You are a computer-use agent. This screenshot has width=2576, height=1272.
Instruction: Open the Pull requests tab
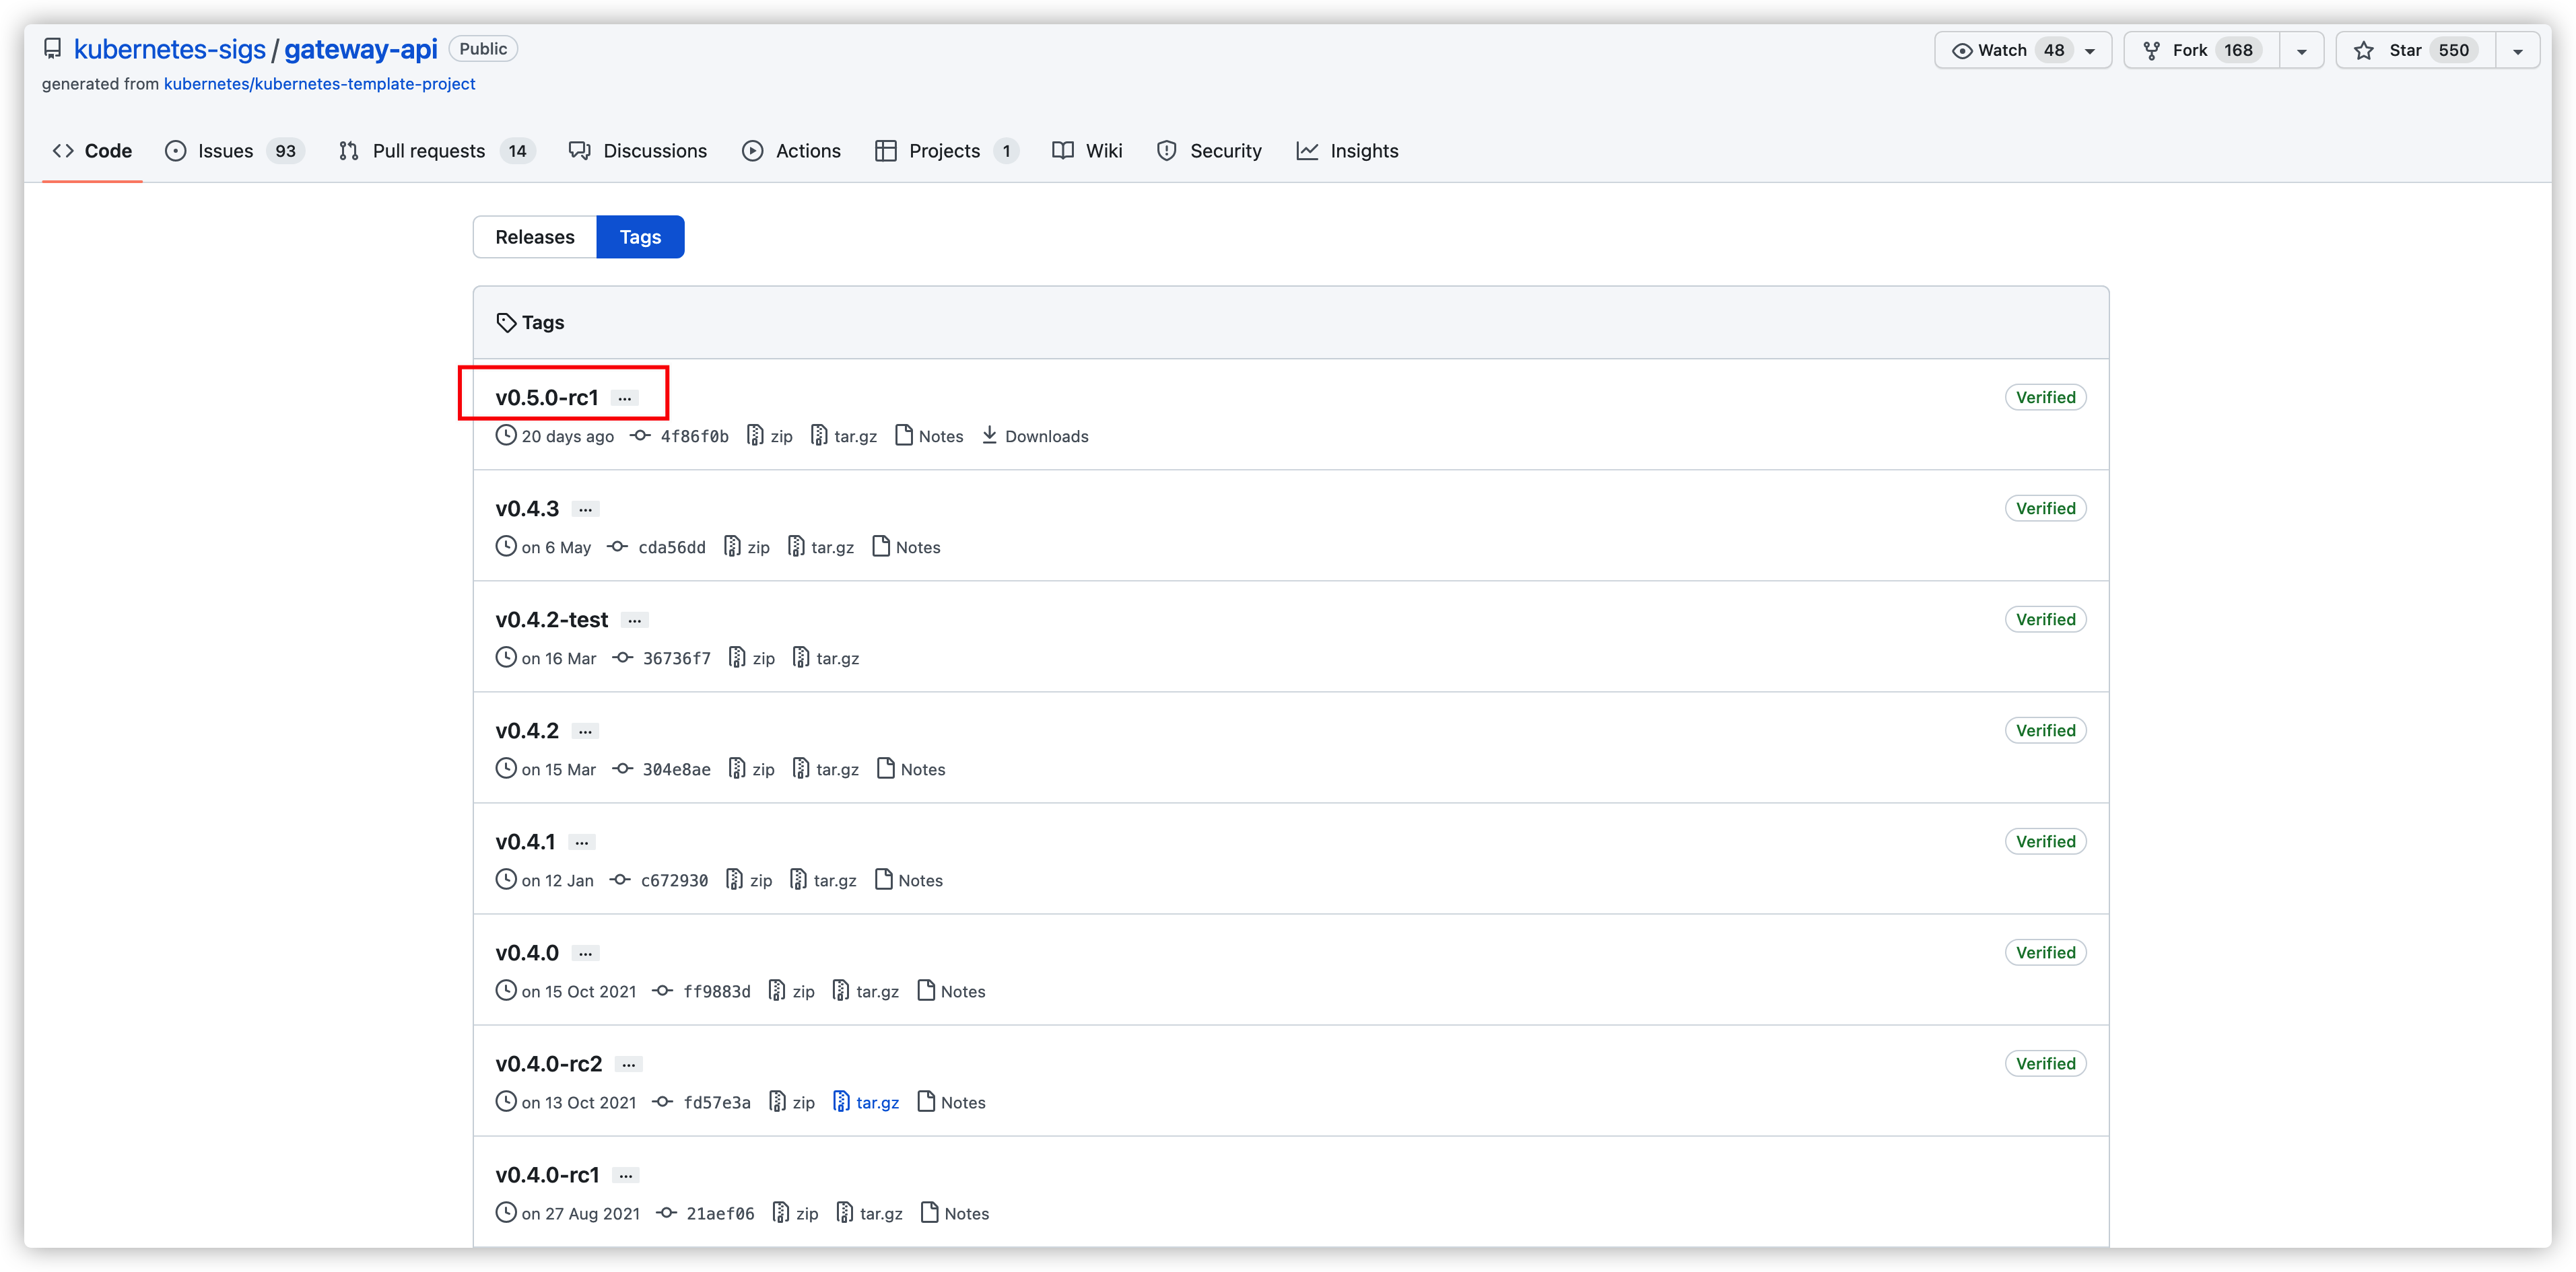tap(437, 151)
